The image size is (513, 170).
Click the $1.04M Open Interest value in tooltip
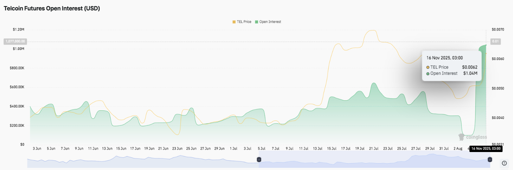[x=470, y=73]
